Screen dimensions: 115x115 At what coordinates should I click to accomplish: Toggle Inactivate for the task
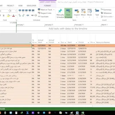(x=43, y=17)
